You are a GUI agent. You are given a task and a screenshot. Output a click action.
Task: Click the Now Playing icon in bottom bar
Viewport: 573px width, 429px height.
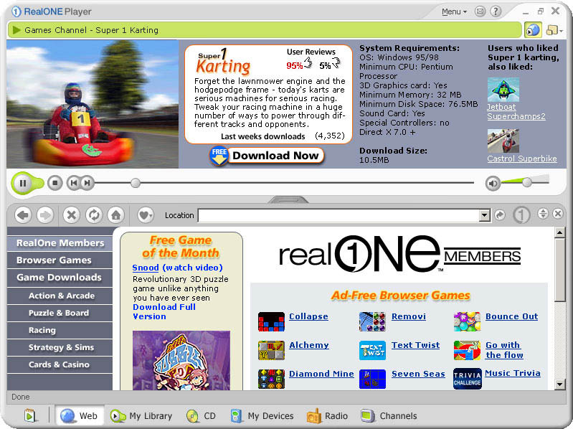point(29,416)
